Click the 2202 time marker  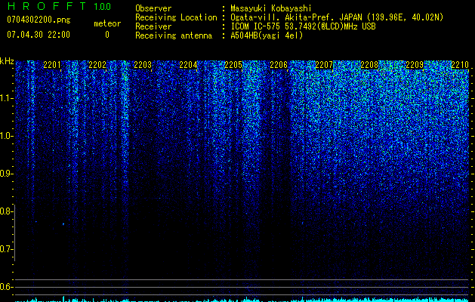pyautogui.click(x=97, y=65)
